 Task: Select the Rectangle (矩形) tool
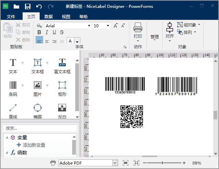pos(62,89)
